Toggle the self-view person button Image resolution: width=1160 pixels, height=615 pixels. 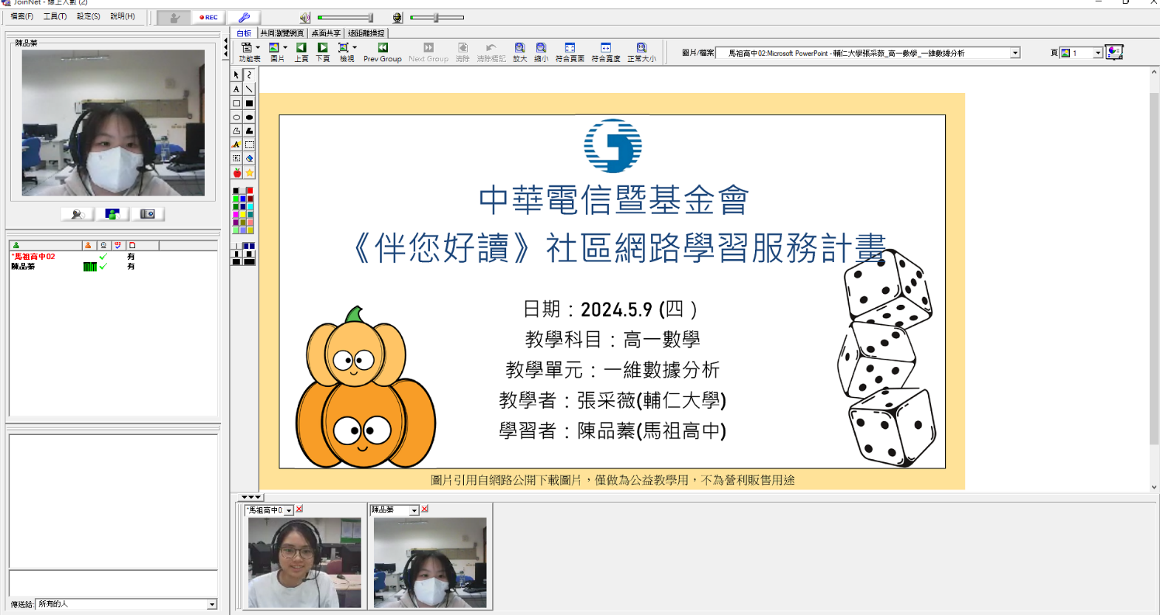click(112, 214)
